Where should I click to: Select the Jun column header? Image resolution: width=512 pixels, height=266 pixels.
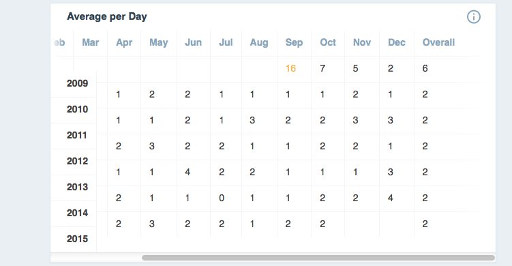(x=194, y=42)
